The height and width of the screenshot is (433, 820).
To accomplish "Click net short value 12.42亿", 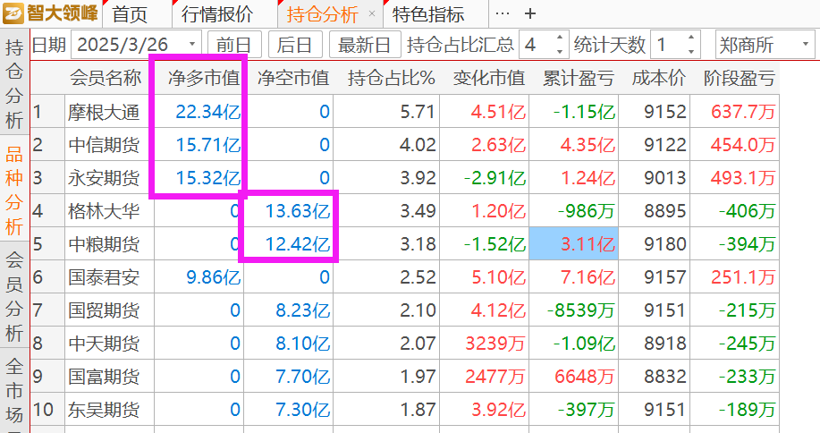I will (298, 244).
